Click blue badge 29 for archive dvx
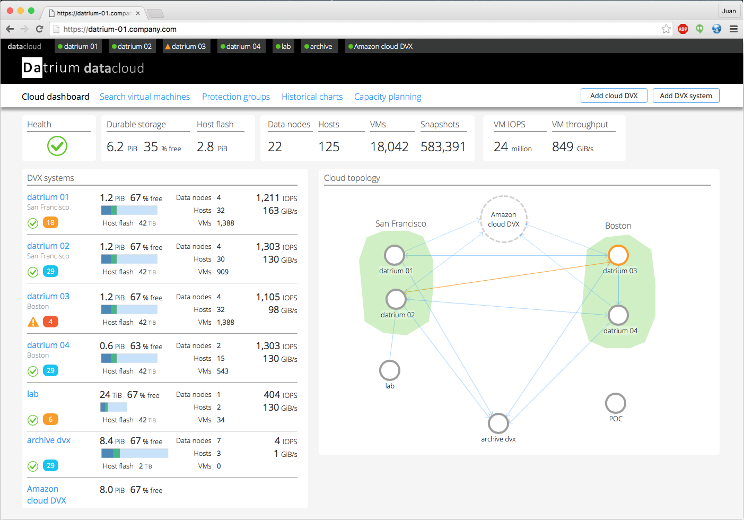The width and height of the screenshot is (744, 520). (50, 465)
